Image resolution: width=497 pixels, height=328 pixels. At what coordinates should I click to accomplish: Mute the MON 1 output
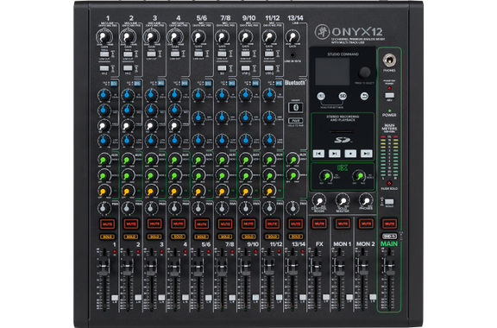343,224
